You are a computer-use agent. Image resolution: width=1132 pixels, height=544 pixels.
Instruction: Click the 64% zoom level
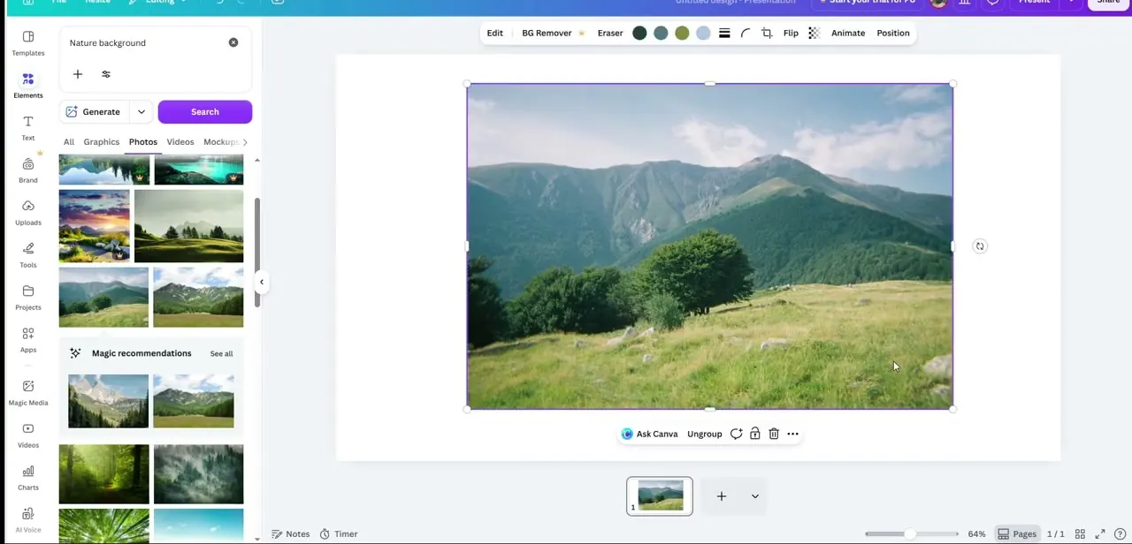(976, 534)
